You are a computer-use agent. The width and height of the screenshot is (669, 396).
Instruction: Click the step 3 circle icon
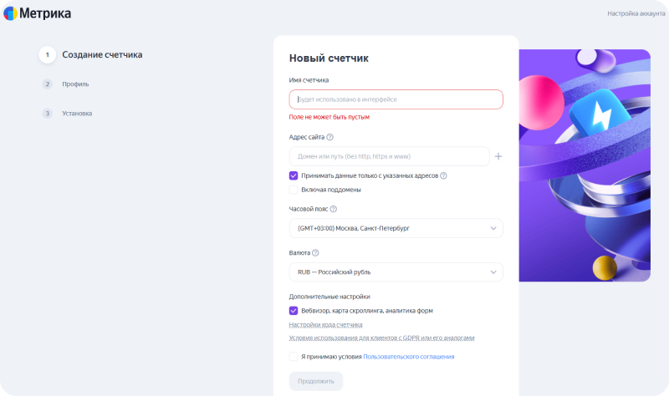coord(48,114)
